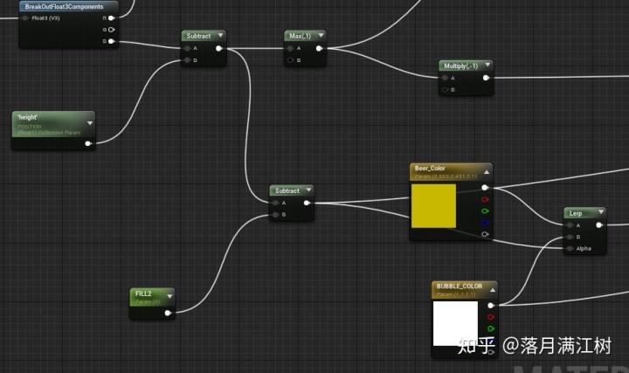Select the Max(,1) node title
Screen dimensions: 629x373
[300, 36]
